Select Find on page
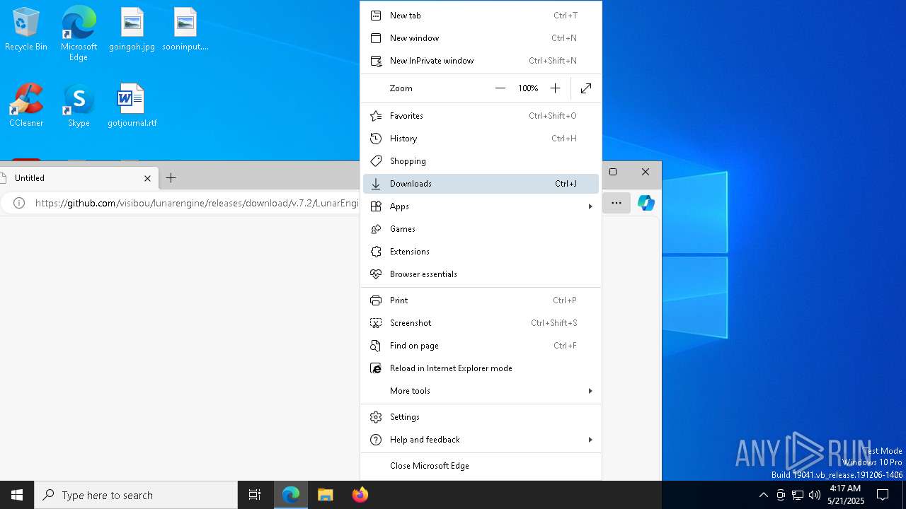The height and width of the screenshot is (509, 906). coord(481,346)
